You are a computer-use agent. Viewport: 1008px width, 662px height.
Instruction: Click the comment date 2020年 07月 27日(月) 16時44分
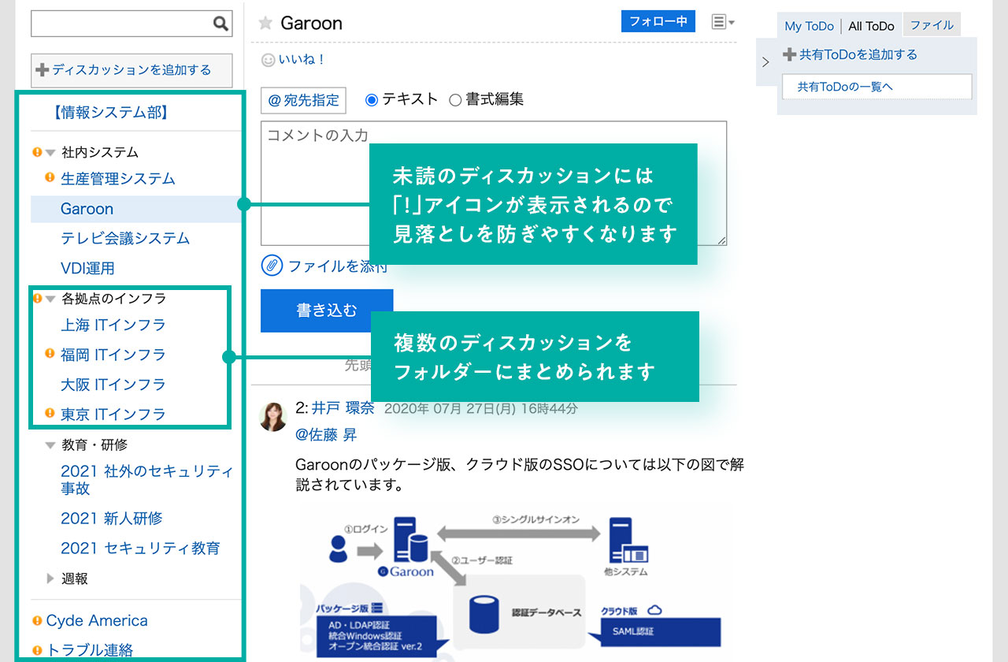481,409
